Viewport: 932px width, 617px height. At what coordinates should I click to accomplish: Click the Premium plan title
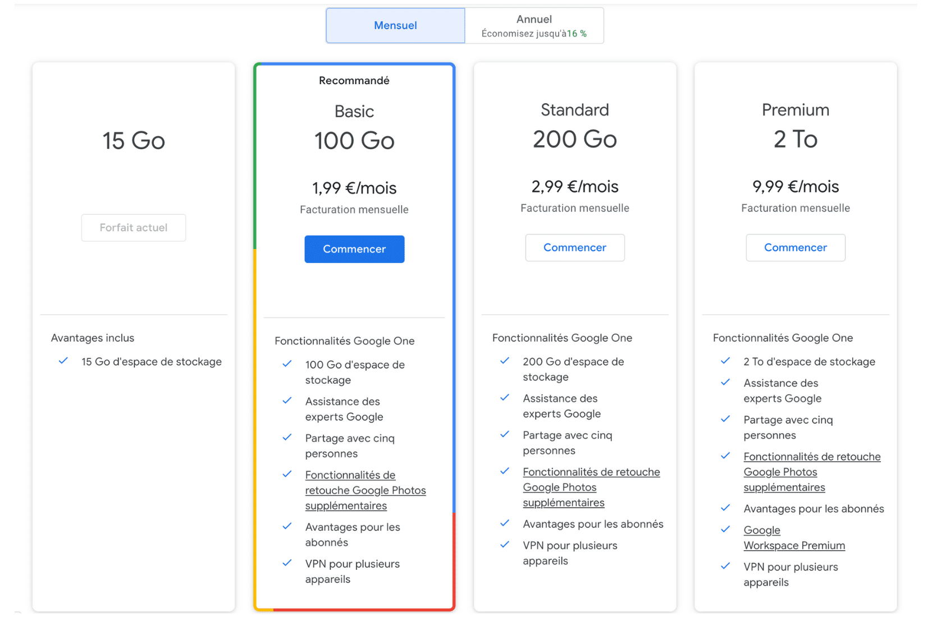(x=796, y=109)
